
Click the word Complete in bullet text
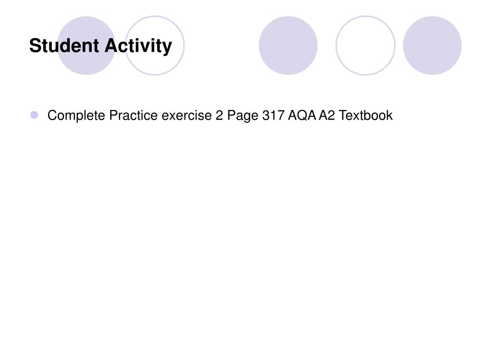click(76, 116)
